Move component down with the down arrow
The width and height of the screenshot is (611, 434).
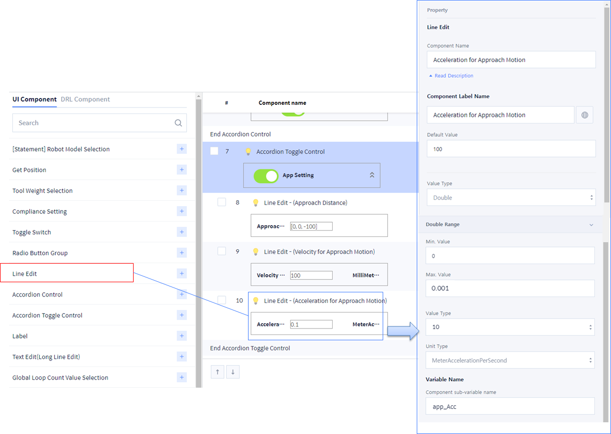(233, 372)
